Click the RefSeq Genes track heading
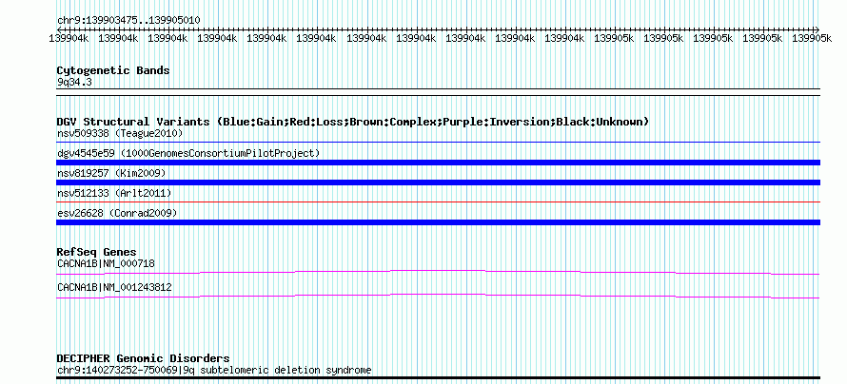Image resolution: width=847 pixels, height=384 pixels. (97, 252)
